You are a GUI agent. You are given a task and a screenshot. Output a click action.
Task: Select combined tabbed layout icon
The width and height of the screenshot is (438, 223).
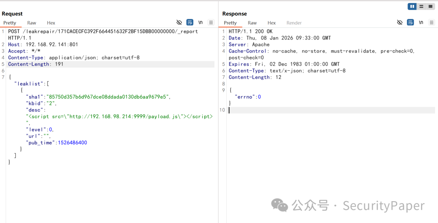[x=430, y=6]
